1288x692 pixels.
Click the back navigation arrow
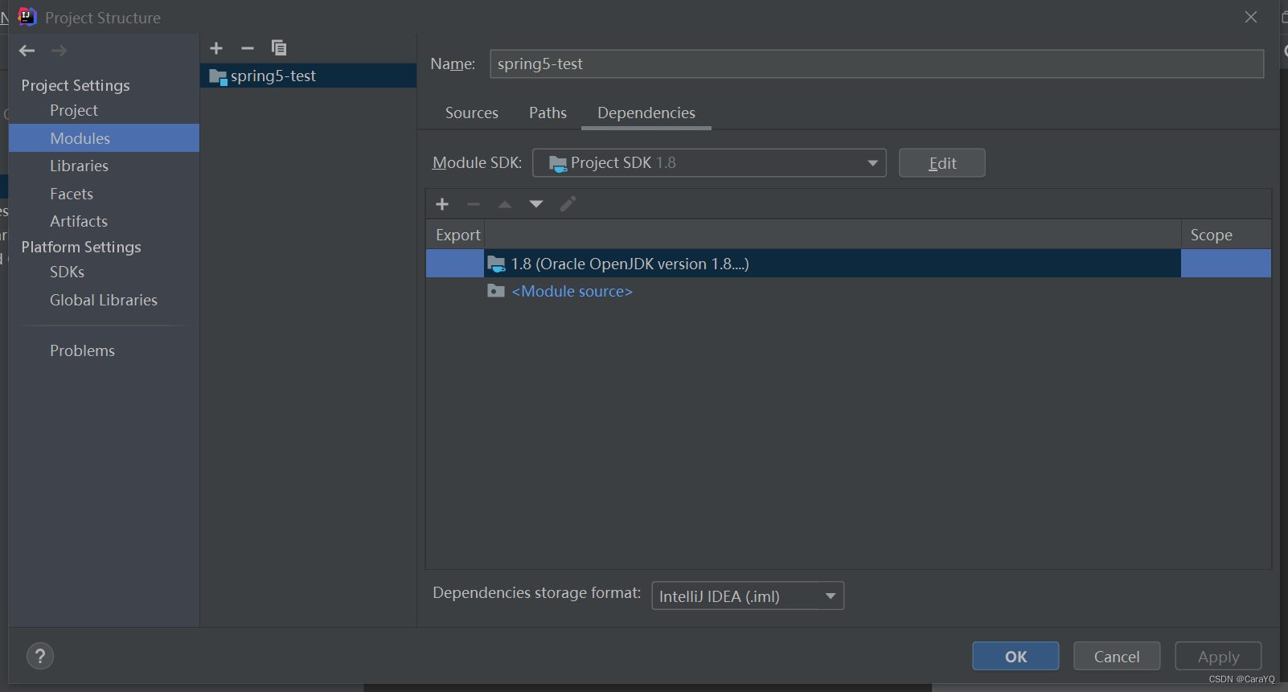(27, 51)
